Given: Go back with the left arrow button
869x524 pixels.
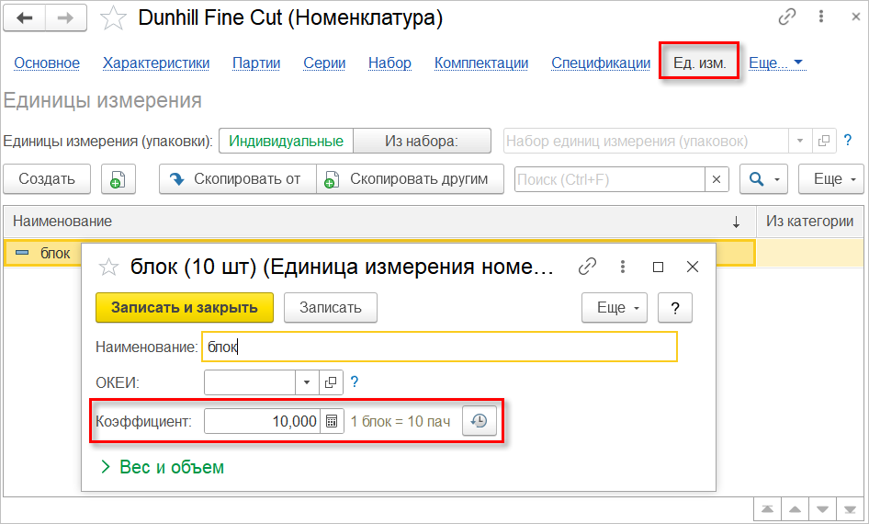Looking at the screenshot, I should (x=25, y=17).
